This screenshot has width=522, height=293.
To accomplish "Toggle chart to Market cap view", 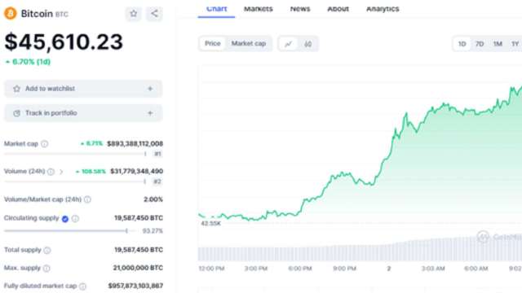I will click(249, 43).
